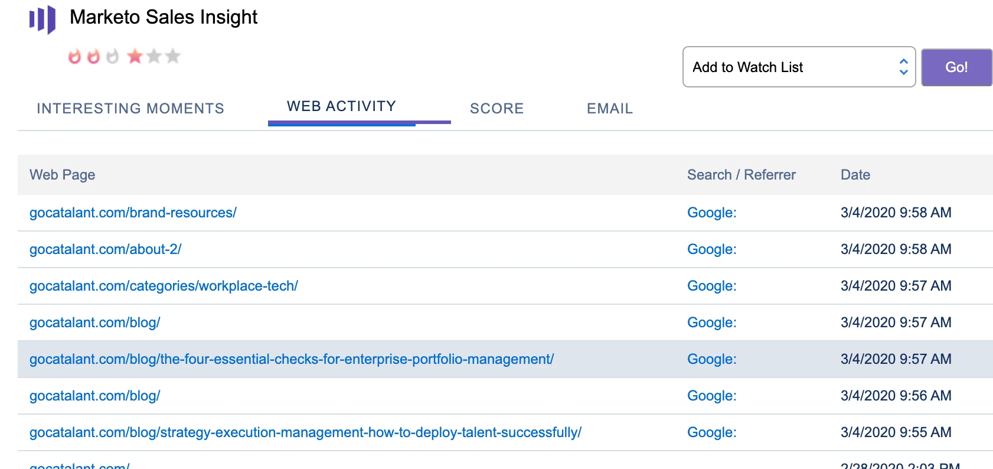The height and width of the screenshot is (469, 993).
Task: Switch to the Interesting Moments tab
Action: pos(130,108)
